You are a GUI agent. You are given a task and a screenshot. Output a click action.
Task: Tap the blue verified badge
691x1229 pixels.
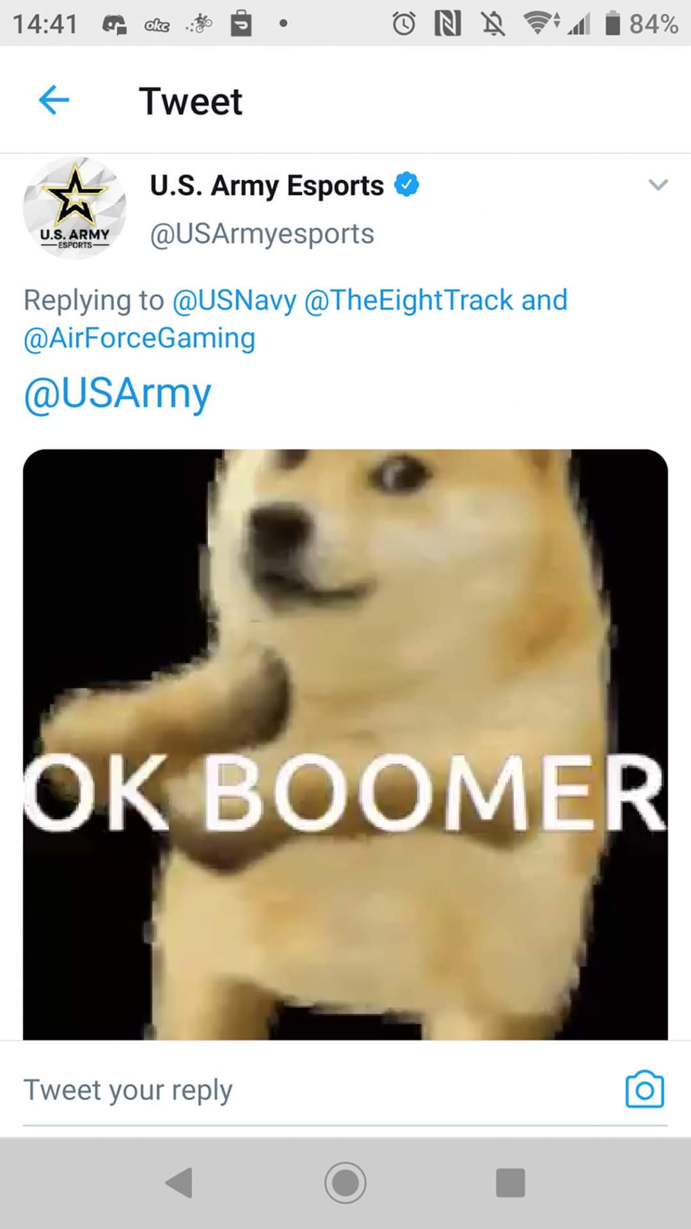[406, 185]
